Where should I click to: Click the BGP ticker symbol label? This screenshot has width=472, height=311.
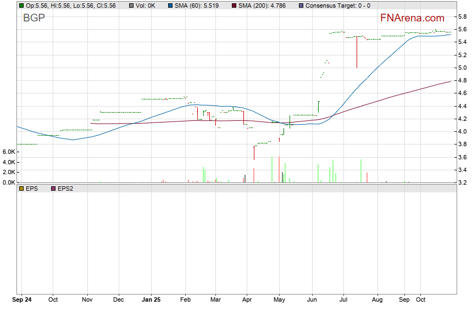[x=34, y=18]
